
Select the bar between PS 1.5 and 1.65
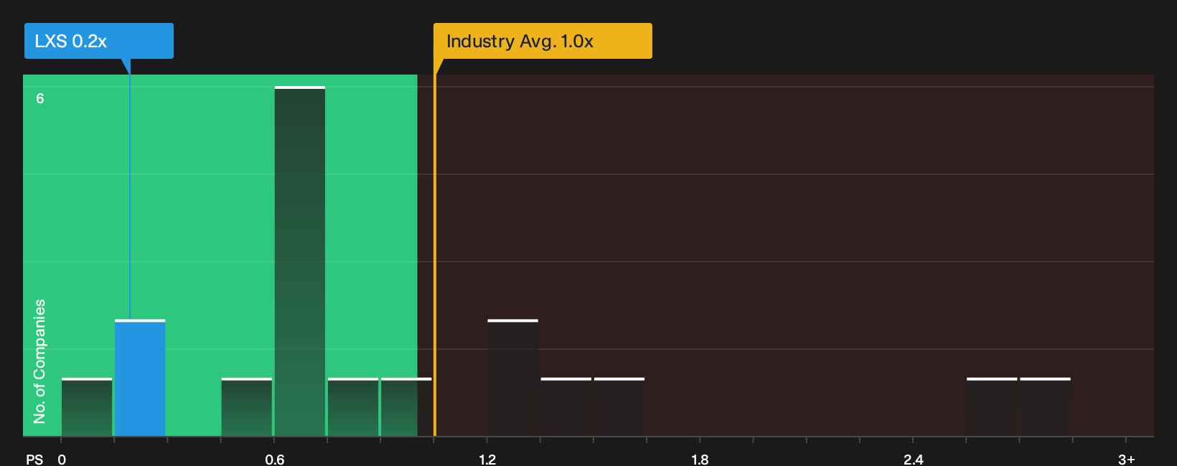coord(619,407)
